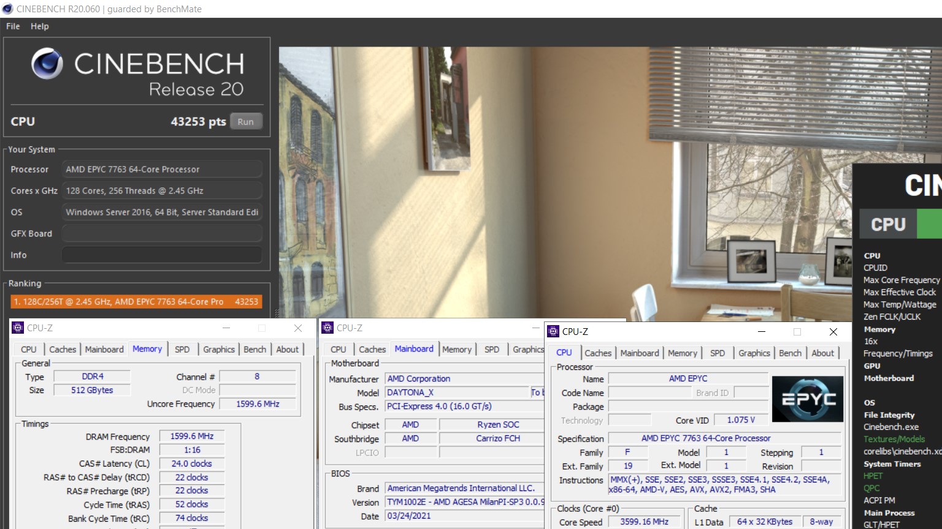Click the CAS# Latency 24.0 clocks value

point(192,464)
